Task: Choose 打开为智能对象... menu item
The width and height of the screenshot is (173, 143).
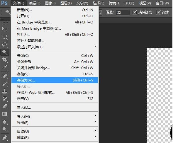Action: (x=55, y=41)
